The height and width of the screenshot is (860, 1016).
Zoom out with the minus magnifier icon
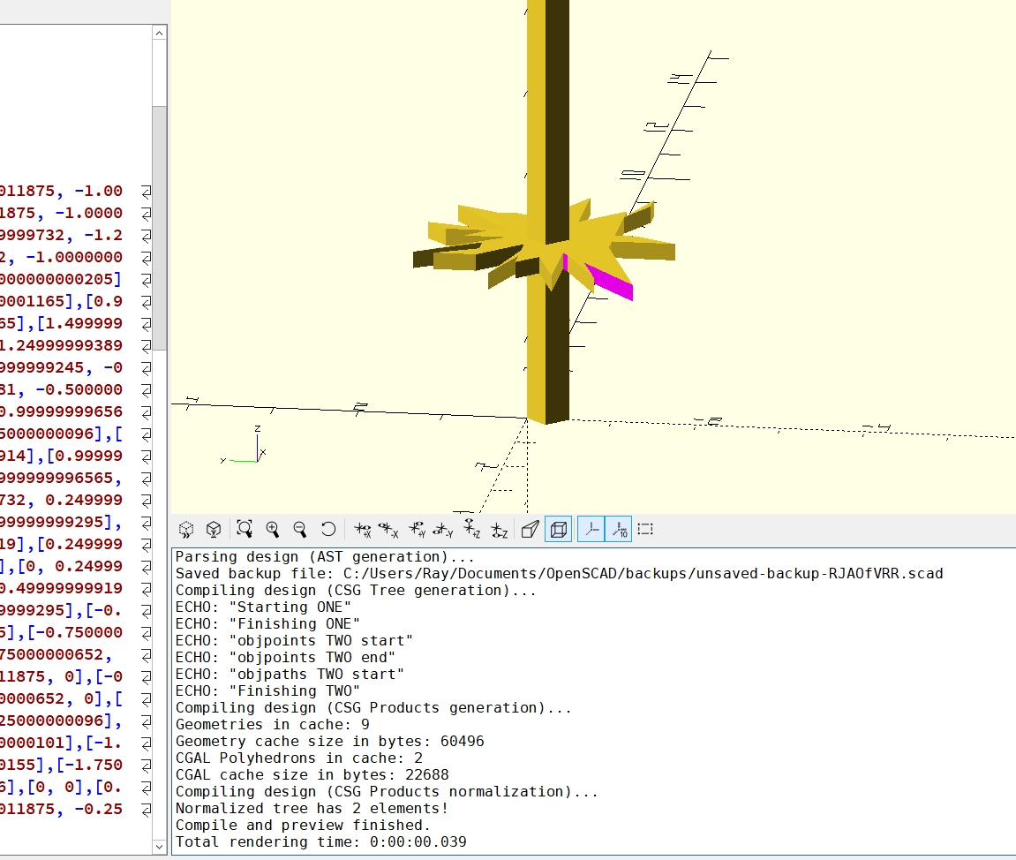coord(300,530)
